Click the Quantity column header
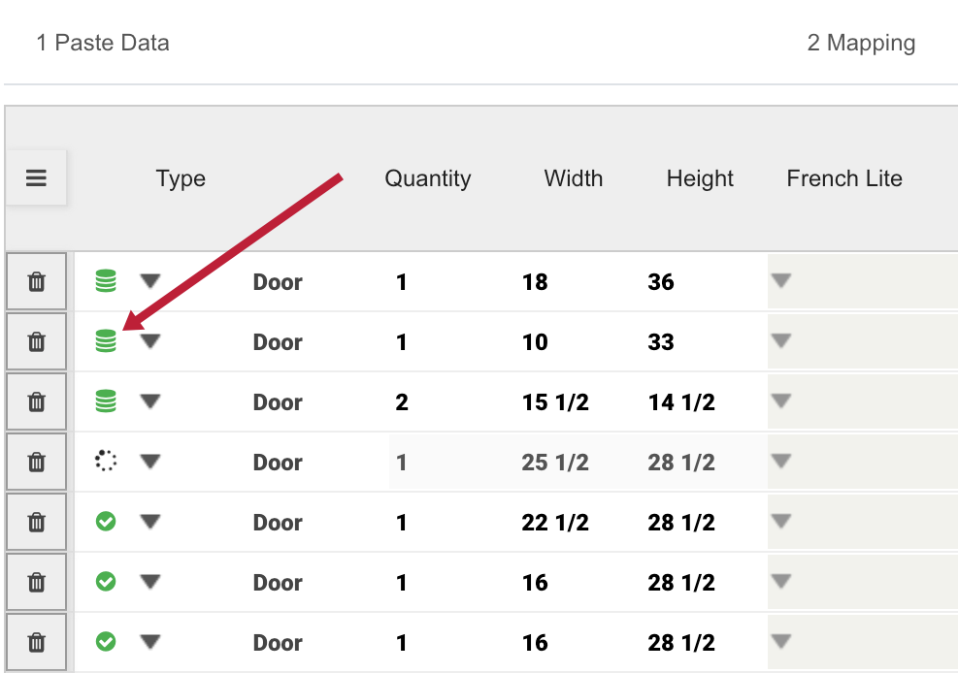The height and width of the screenshot is (673, 958). [428, 178]
